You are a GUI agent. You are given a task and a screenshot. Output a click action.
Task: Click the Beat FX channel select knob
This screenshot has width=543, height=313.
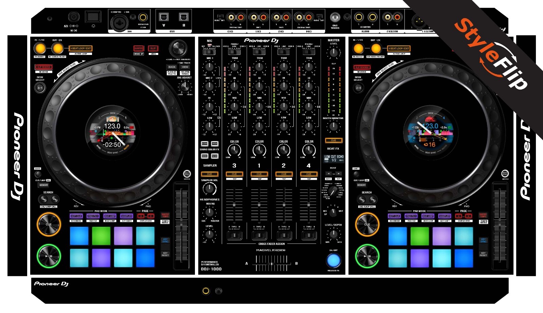point(333,212)
